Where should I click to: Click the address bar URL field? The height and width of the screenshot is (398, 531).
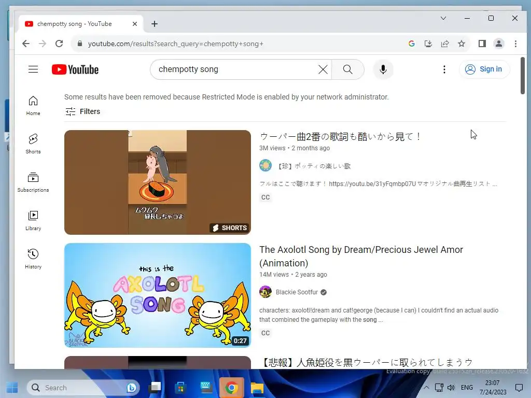click(237, 44)
